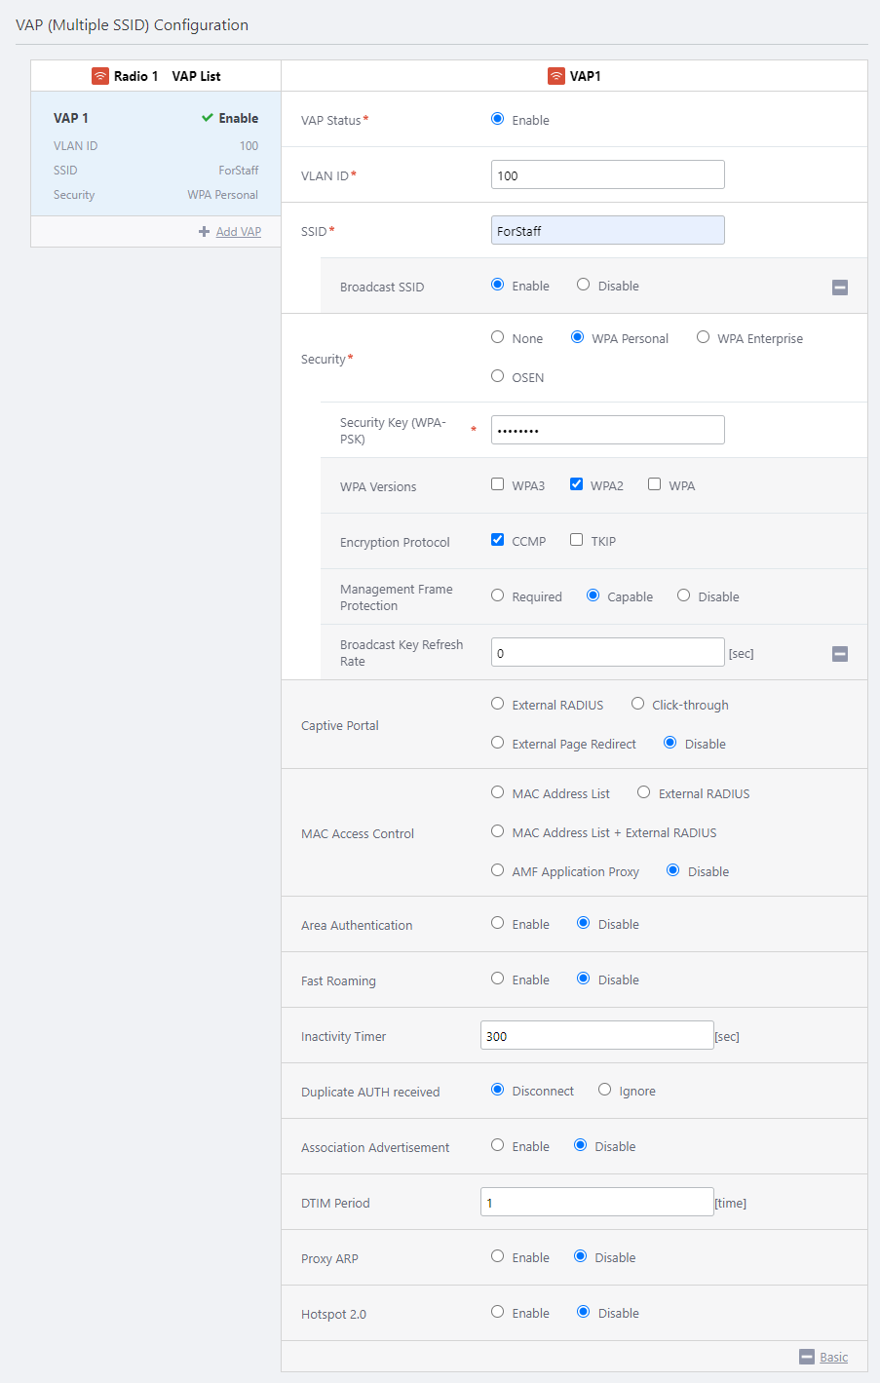Set Management Frame Protection to Required
Viewport: 880px width, 1383px height.
[498, 595]
